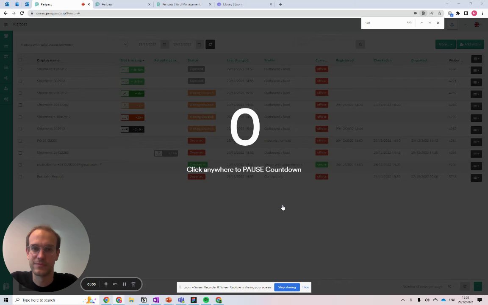Sort by Profile column header
Screen dimensions: 488x305
269,61
